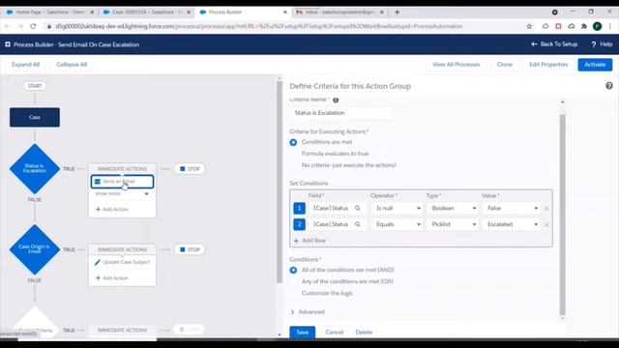Open the Chrome profile avatar
619x348 pixels.
[598, 26]
